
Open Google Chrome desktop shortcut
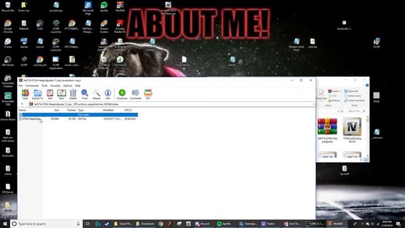8,27
